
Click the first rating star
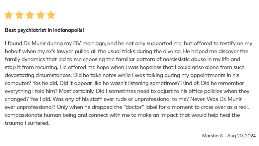9,15
